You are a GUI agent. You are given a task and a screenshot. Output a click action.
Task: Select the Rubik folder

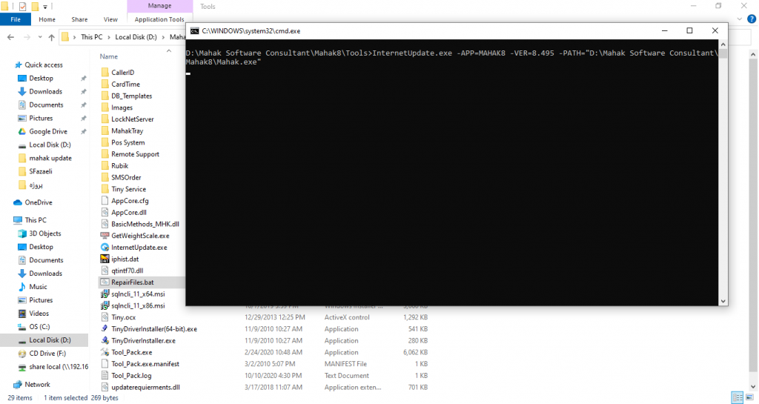119,165
